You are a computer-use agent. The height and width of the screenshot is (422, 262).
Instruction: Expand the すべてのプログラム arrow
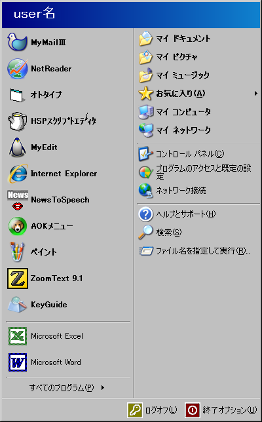pos(103,387)
